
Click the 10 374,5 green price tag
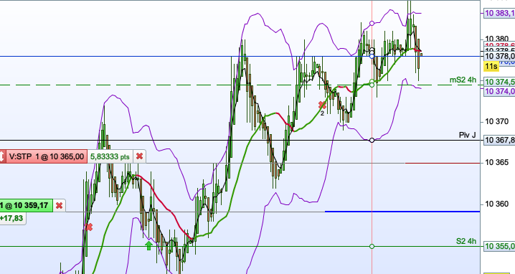point(499,82)
